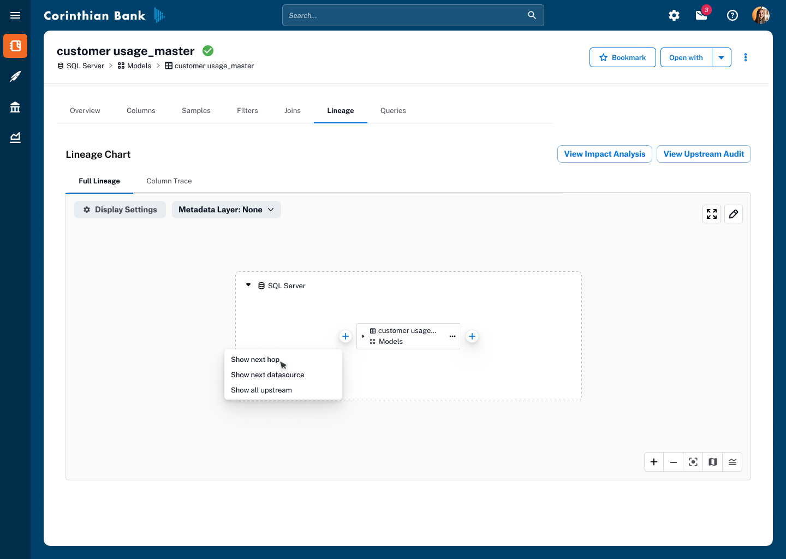This screenshot has height=559, width=786.
Task: Expand upstream with left plus button
Action: [346, 336]
